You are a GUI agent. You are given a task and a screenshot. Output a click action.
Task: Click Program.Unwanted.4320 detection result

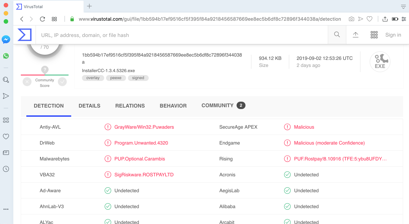tap(141, 143)
